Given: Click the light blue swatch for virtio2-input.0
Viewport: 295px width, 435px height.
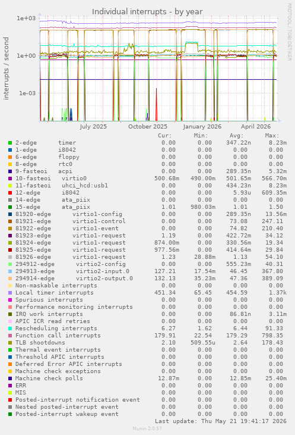Looking at the screenshot, I should coord(10,271).
